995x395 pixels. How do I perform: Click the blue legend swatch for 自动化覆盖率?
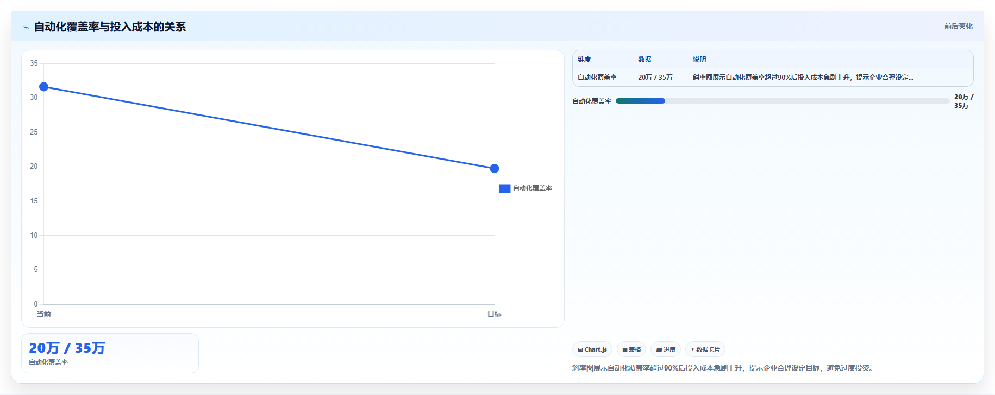504,189
